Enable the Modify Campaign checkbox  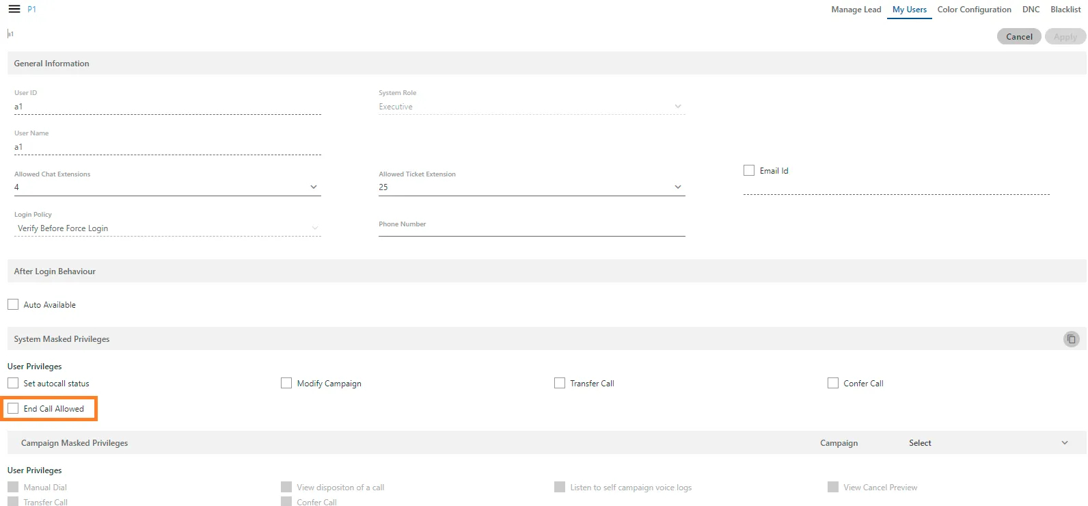tap(286, 383)
